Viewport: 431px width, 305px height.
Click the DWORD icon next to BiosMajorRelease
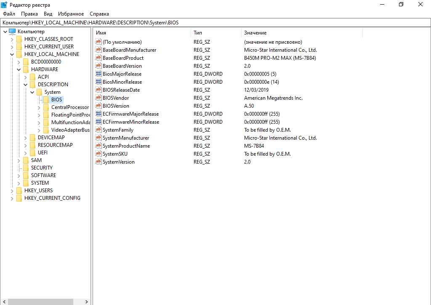pyautogui.click(x=98, y=74)
